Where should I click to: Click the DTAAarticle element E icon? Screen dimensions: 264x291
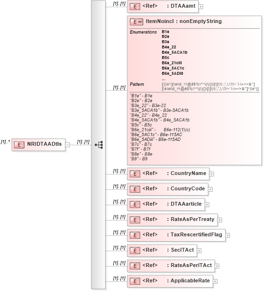[x=135, y=205]
